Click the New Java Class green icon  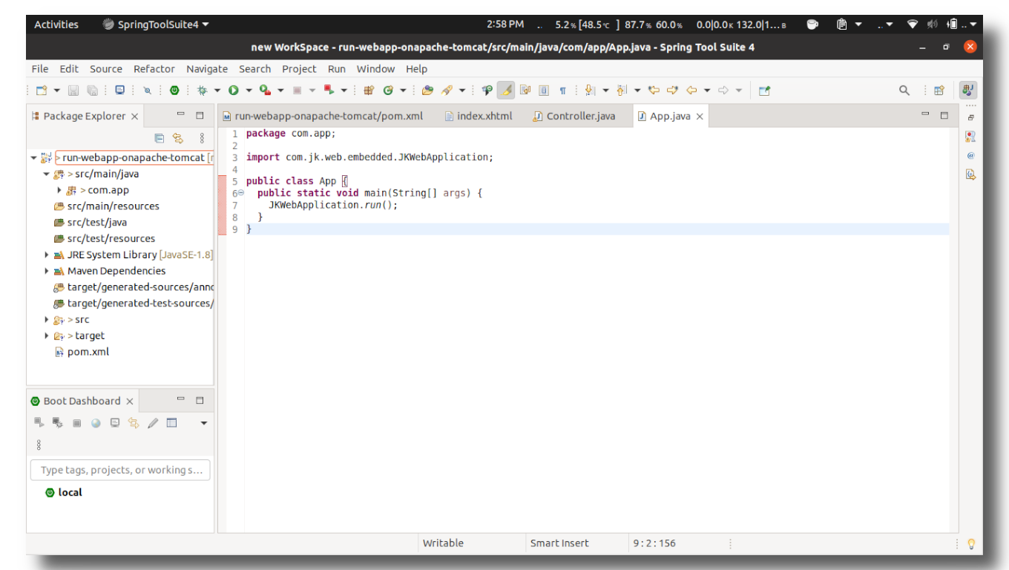click(x=388, y=91)
